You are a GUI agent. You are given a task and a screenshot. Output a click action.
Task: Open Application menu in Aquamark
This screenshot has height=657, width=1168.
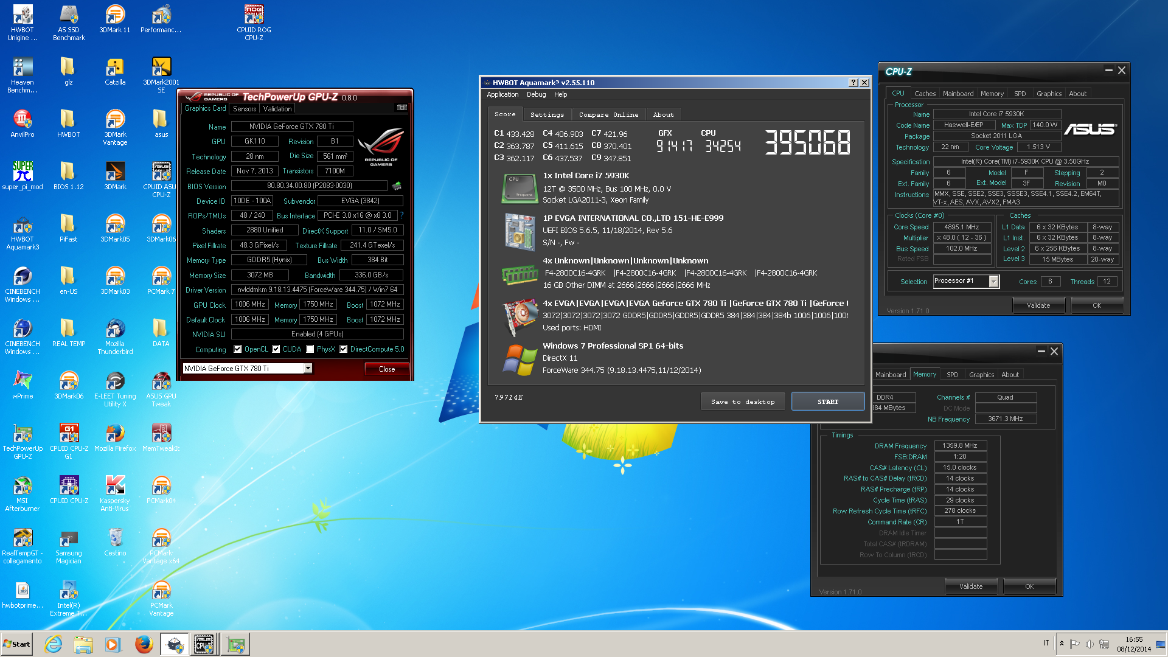coord(502,94)
